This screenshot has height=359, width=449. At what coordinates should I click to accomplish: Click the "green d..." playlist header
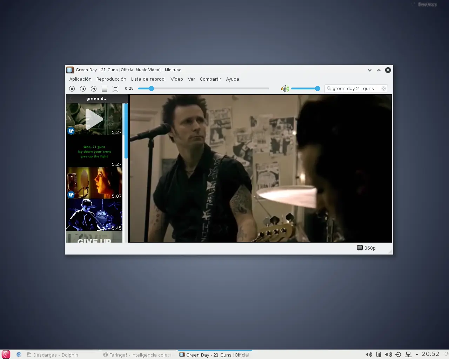click(x=97, y=99)
